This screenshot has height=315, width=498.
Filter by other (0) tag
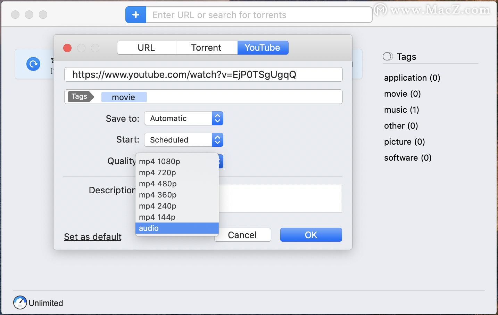click(401, 126)
